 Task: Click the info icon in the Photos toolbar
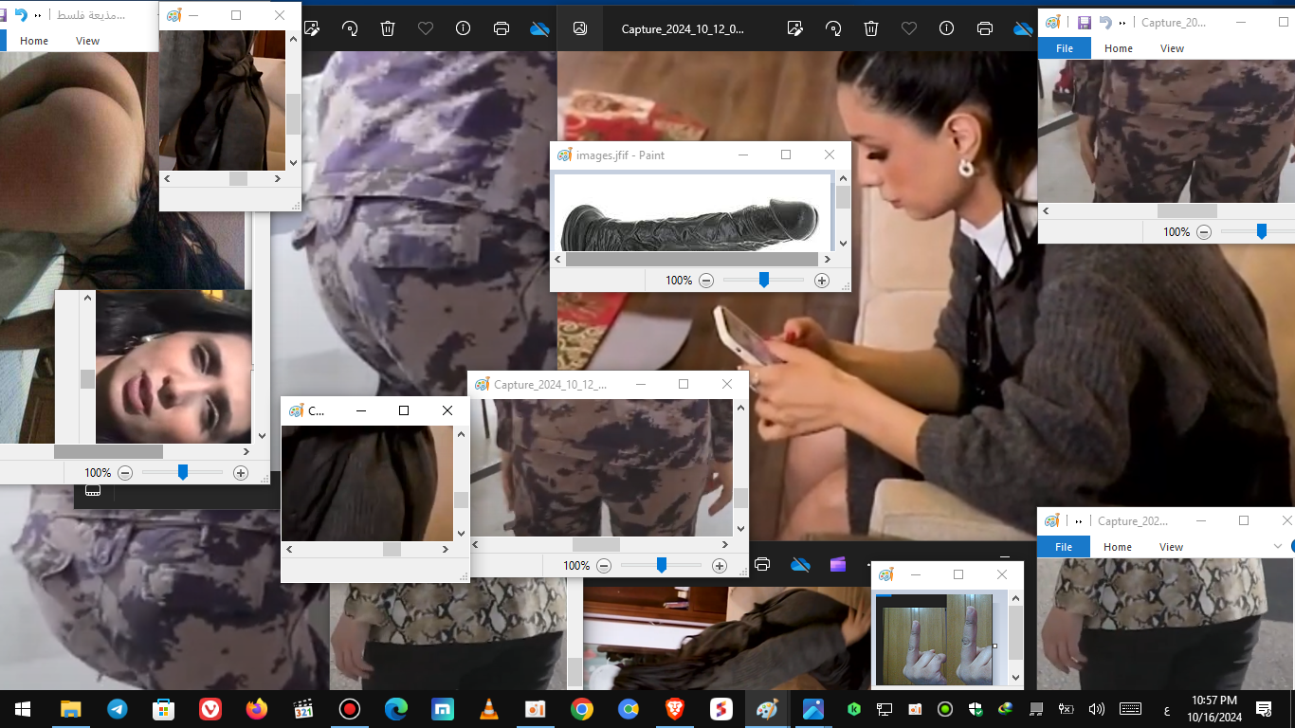(463, 28)
